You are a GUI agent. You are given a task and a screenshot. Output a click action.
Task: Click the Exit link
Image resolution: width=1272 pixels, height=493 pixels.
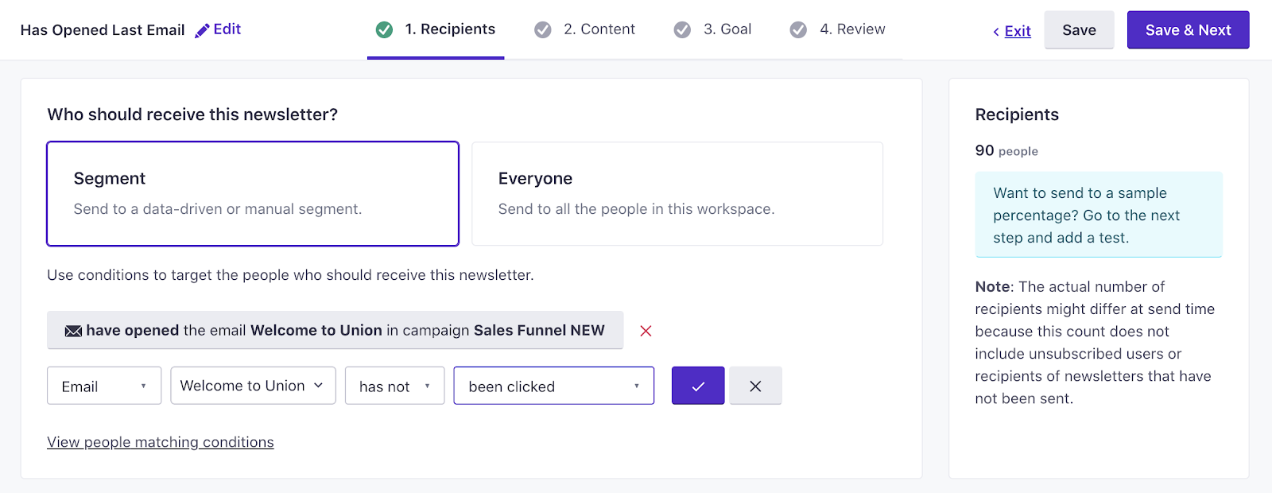[x=1017, y=31]
